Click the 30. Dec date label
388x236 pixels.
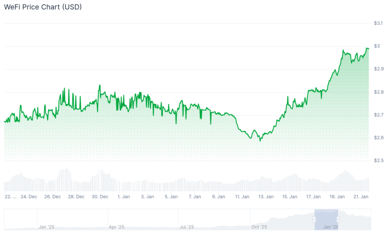point(100,197)
